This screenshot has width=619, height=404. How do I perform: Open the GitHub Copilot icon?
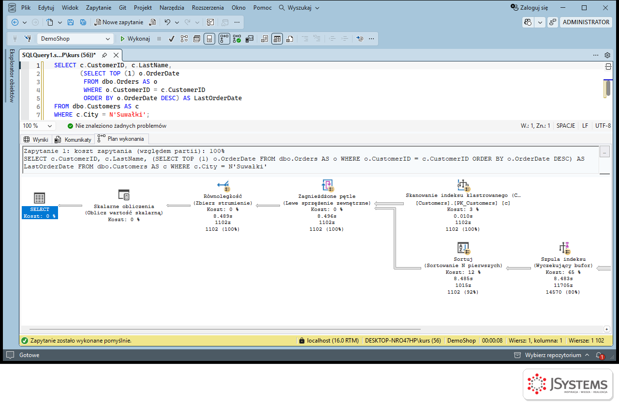[528, 22]
